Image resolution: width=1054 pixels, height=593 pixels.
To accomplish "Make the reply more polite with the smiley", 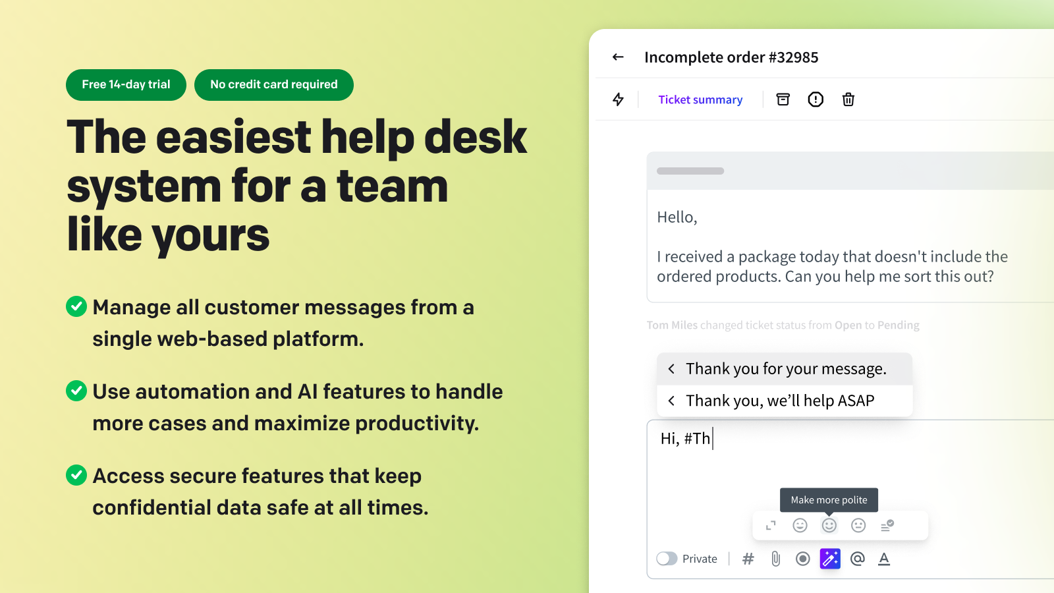I will [x=829, y=525].
